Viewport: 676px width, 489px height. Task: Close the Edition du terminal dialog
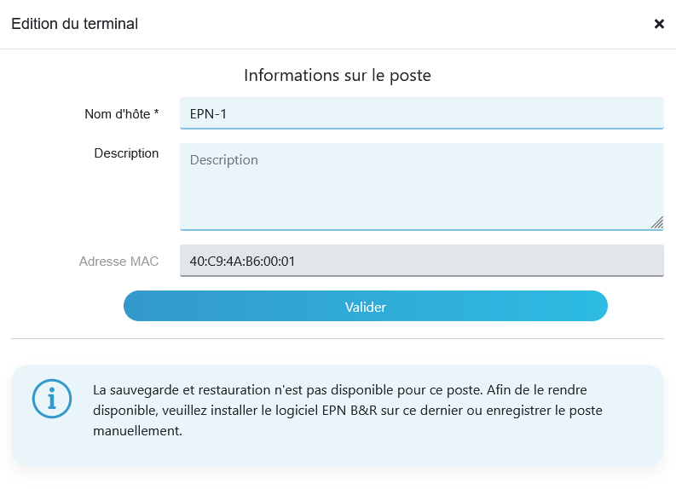659,24
